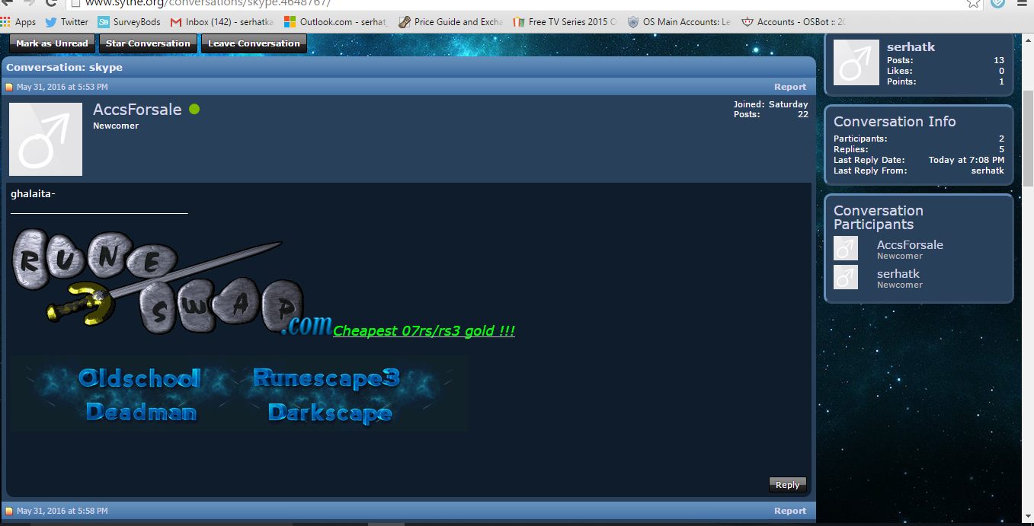Click the Joined: Saturday text
Screen dimensions: 1034x526
[770, 104]
